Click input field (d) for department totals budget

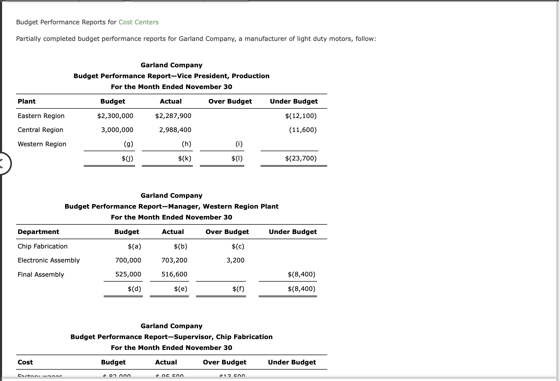(x=135, y=289)
